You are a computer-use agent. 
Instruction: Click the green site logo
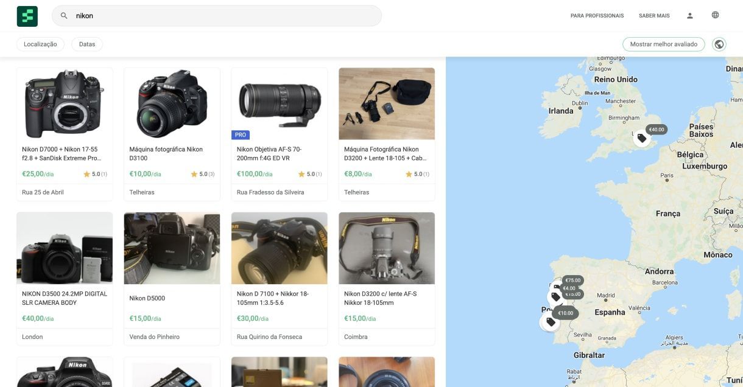point(27,16)
